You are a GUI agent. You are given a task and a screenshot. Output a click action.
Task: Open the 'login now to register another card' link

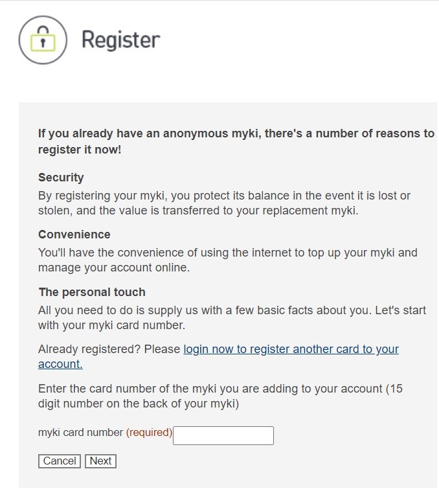pos(291,349)
